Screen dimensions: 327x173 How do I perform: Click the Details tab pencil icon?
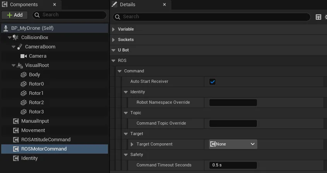point(115,4)
